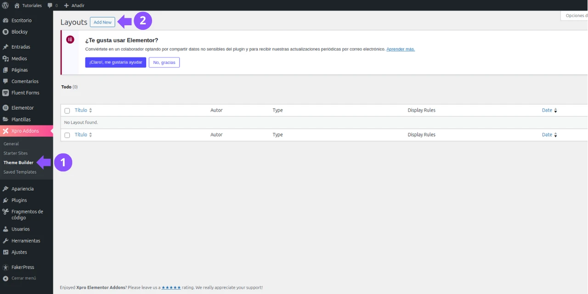Tick select-all checkbox in table header
The width and height of the screenshot is (588, 294).
click(67, 111)
